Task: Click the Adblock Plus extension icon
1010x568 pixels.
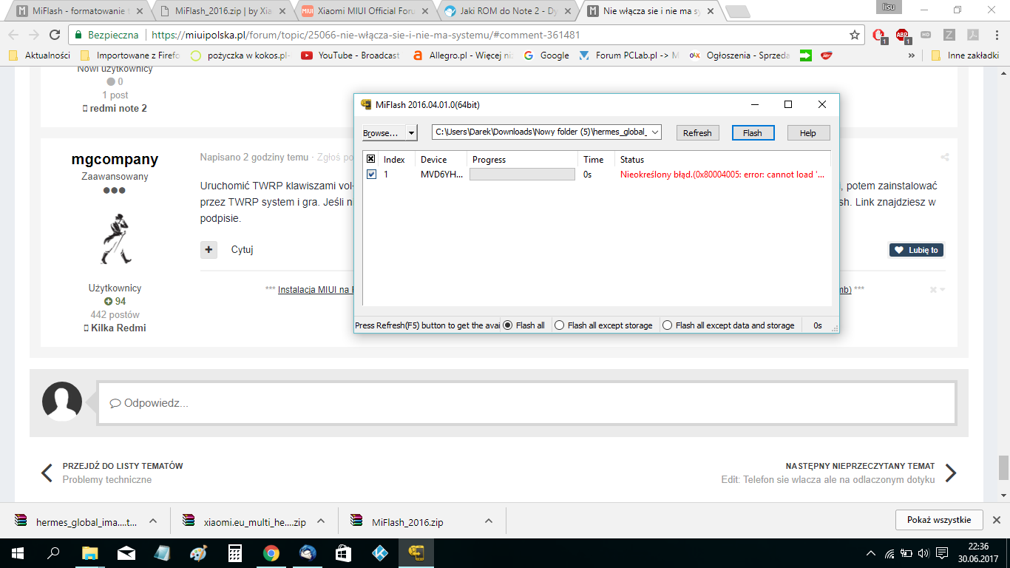Action: click(x=902, y=35)
